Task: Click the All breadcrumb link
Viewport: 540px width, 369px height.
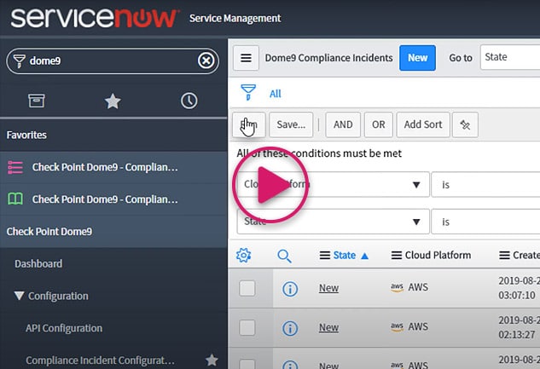Action: [x=276, y=94]
